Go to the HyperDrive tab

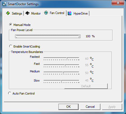(78, 13)
